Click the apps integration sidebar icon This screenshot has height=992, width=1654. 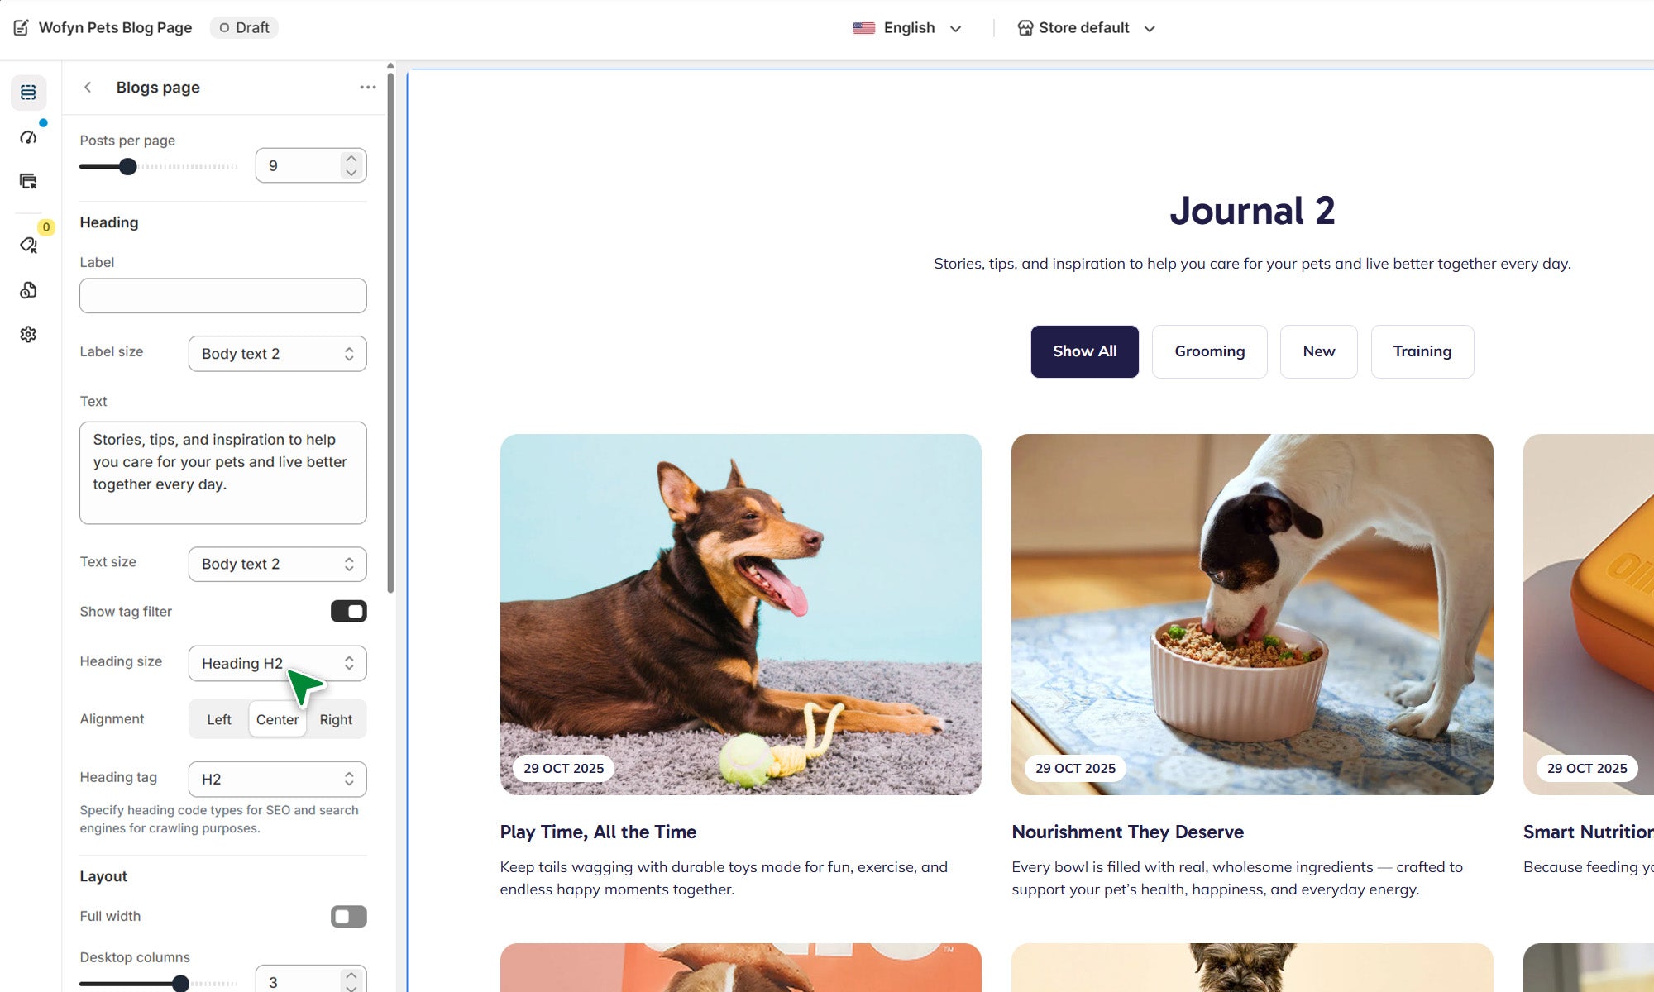click(x=28, y=290)
